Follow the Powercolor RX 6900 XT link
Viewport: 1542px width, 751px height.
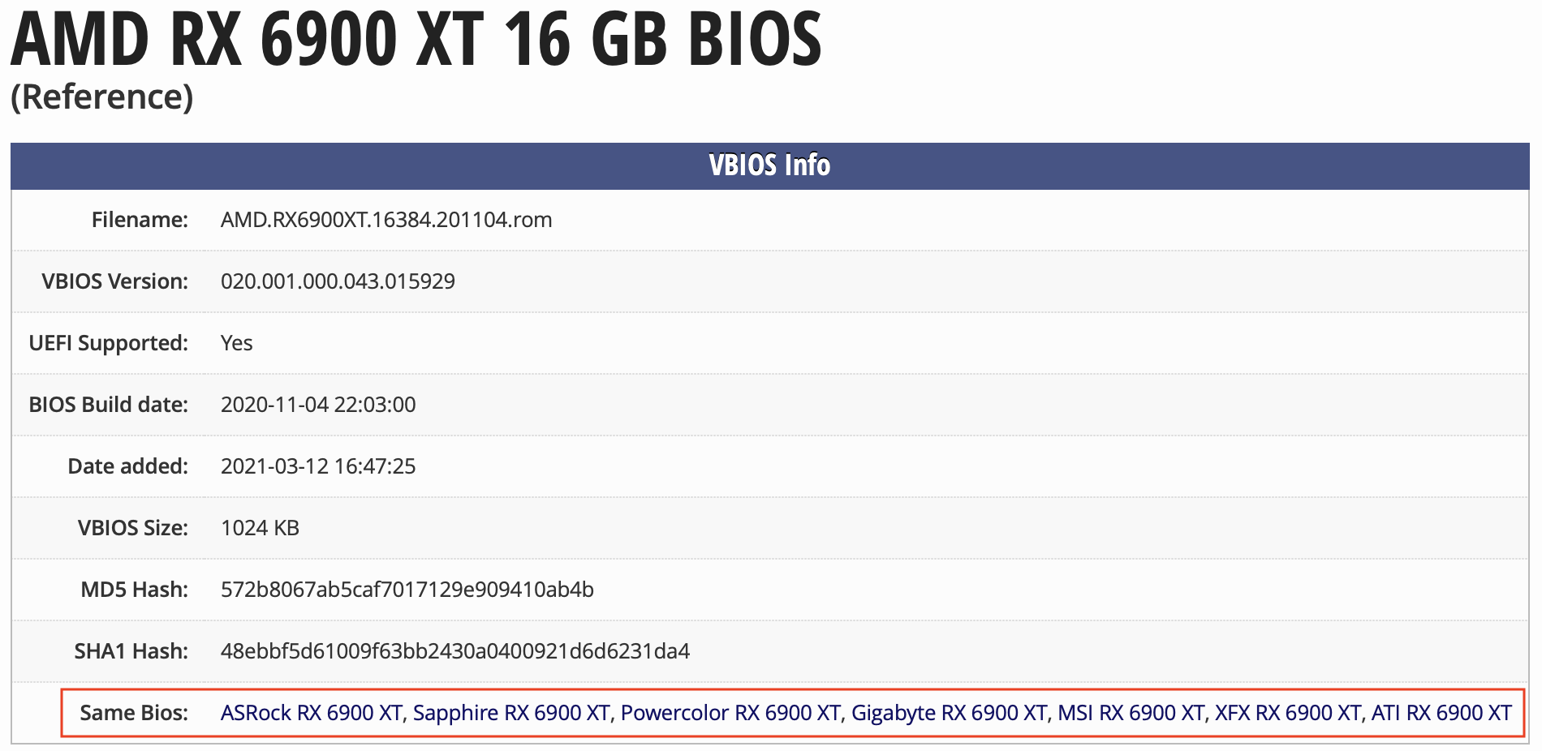(x=730, y=713)
